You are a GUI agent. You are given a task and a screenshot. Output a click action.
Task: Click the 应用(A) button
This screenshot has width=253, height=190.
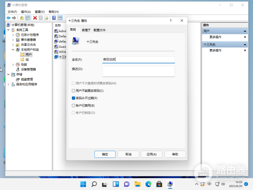(151, 154)
